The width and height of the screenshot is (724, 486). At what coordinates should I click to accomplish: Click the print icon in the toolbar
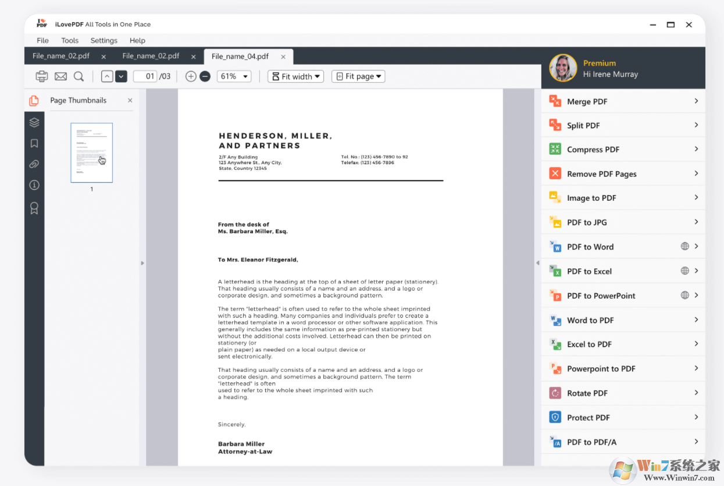[x=42, y=76]
